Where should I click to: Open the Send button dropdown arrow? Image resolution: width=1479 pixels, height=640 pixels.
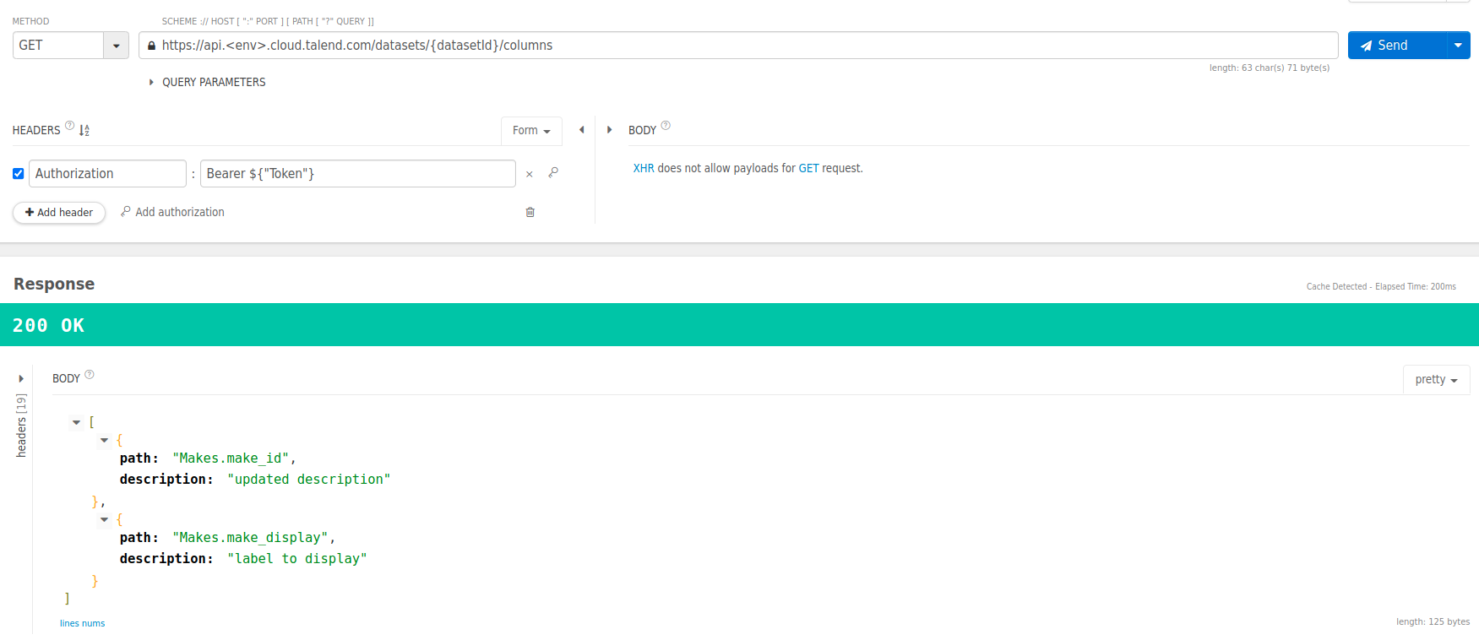click(x=1459, y=46)
